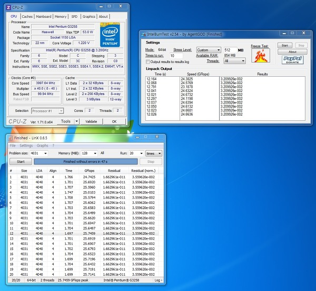Click the 512 MB memory input field
316x291 pixels.
[x=230, y=50]
